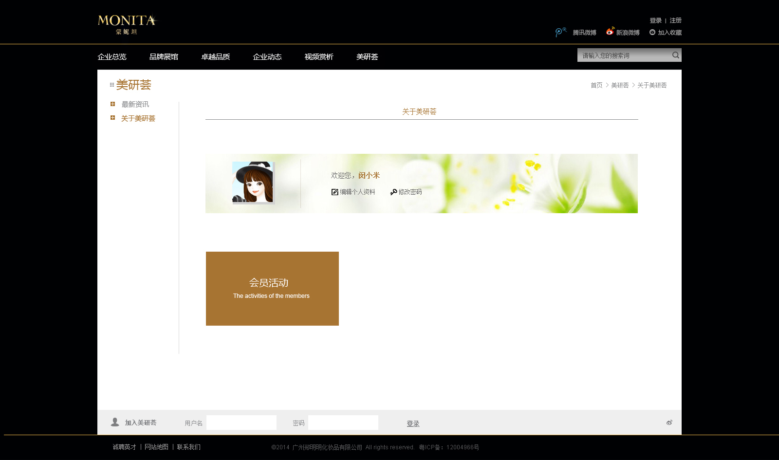779x460 pixels.
Task: Click the 注册 register link
Action: point(675,20)
